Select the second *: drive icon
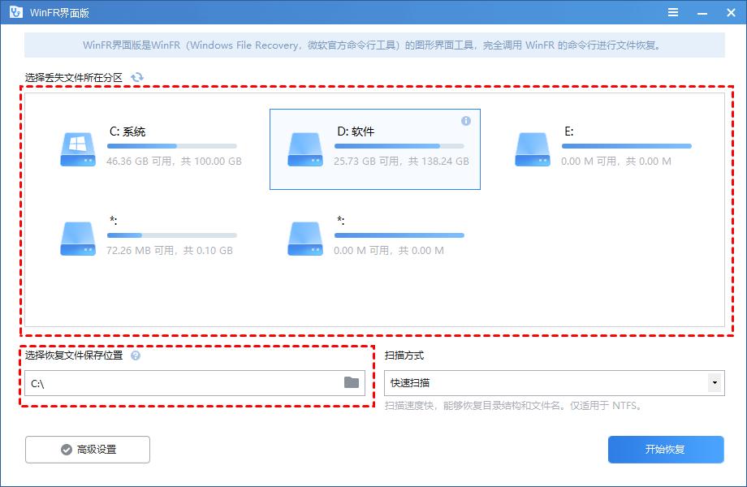The height and width of the screenshot is (487, 747). [x=304, y=238]
